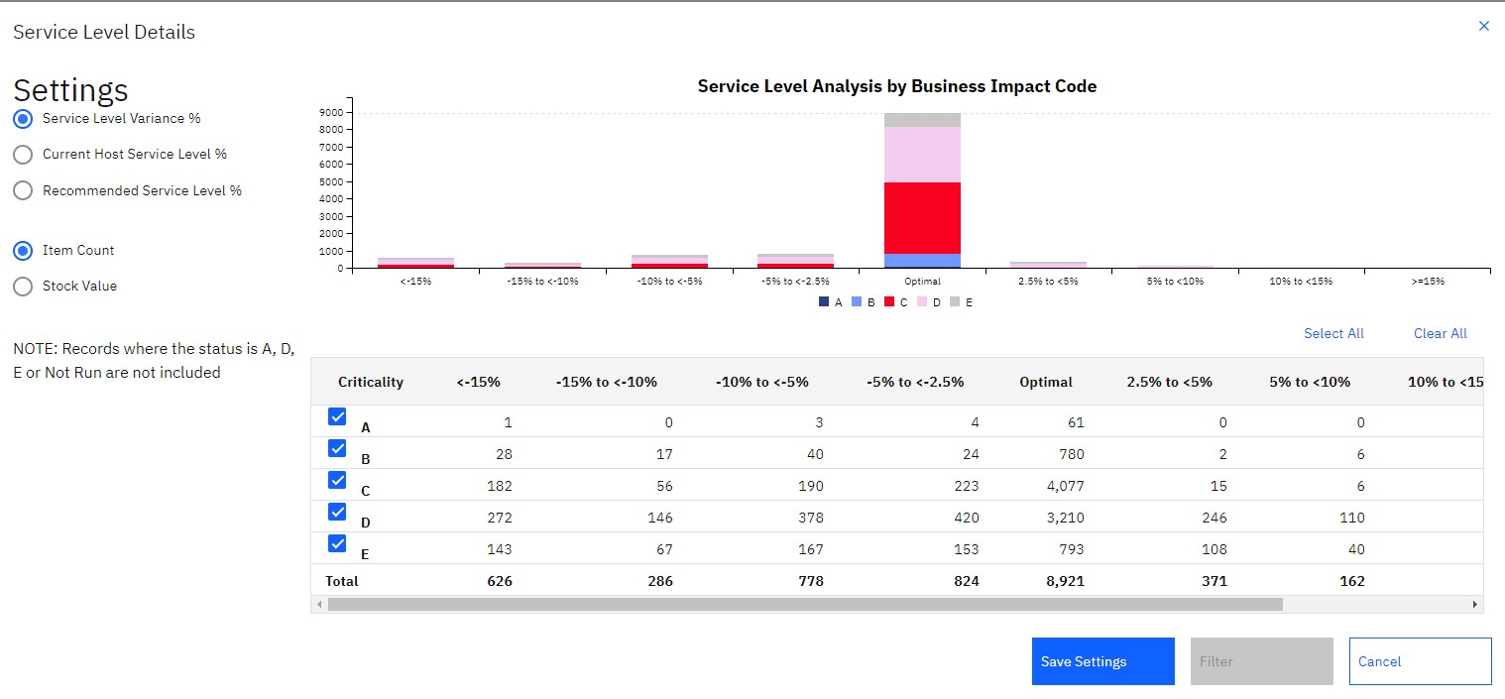Click pink D segment of Optimal bar
The height and width of the screenshot is (699, 1505).
coord(922,155)
